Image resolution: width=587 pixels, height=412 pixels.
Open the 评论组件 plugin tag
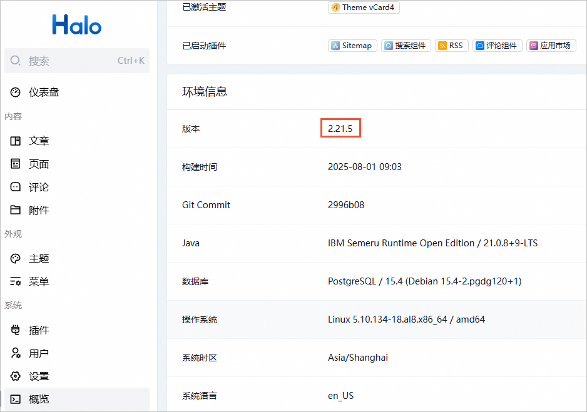[x=497, y=46]
